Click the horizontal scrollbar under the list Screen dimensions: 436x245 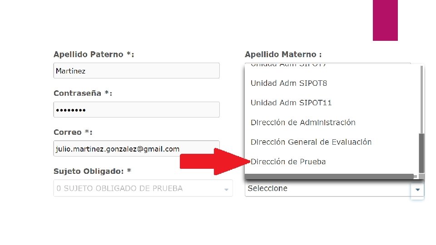coord(329,176)
